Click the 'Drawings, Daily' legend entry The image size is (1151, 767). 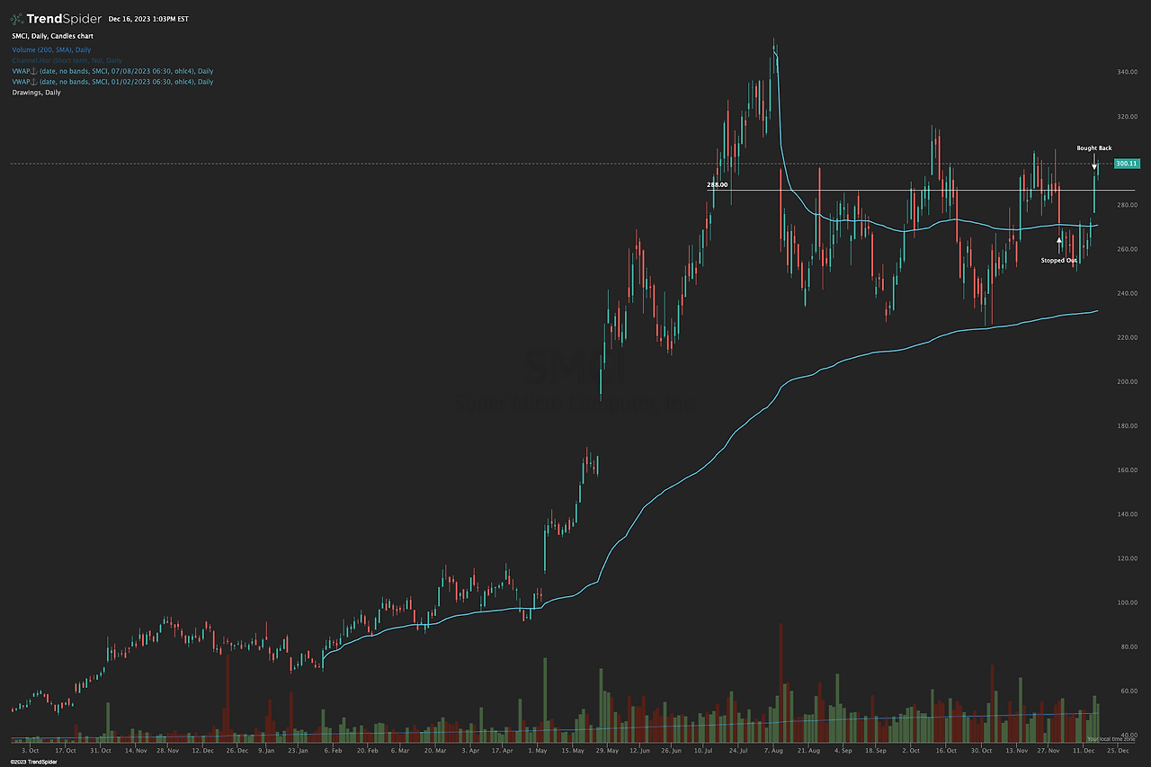(x=36, y=93)
